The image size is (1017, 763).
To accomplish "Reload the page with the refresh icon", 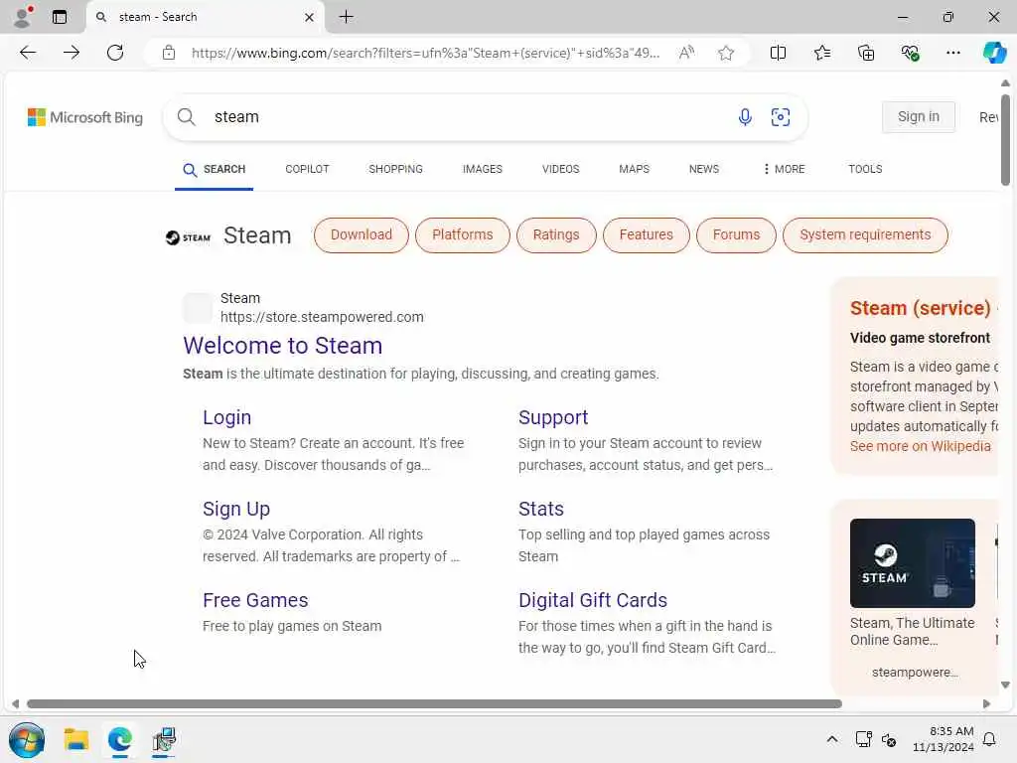I will pyautogui.click(x=115, y=53).
